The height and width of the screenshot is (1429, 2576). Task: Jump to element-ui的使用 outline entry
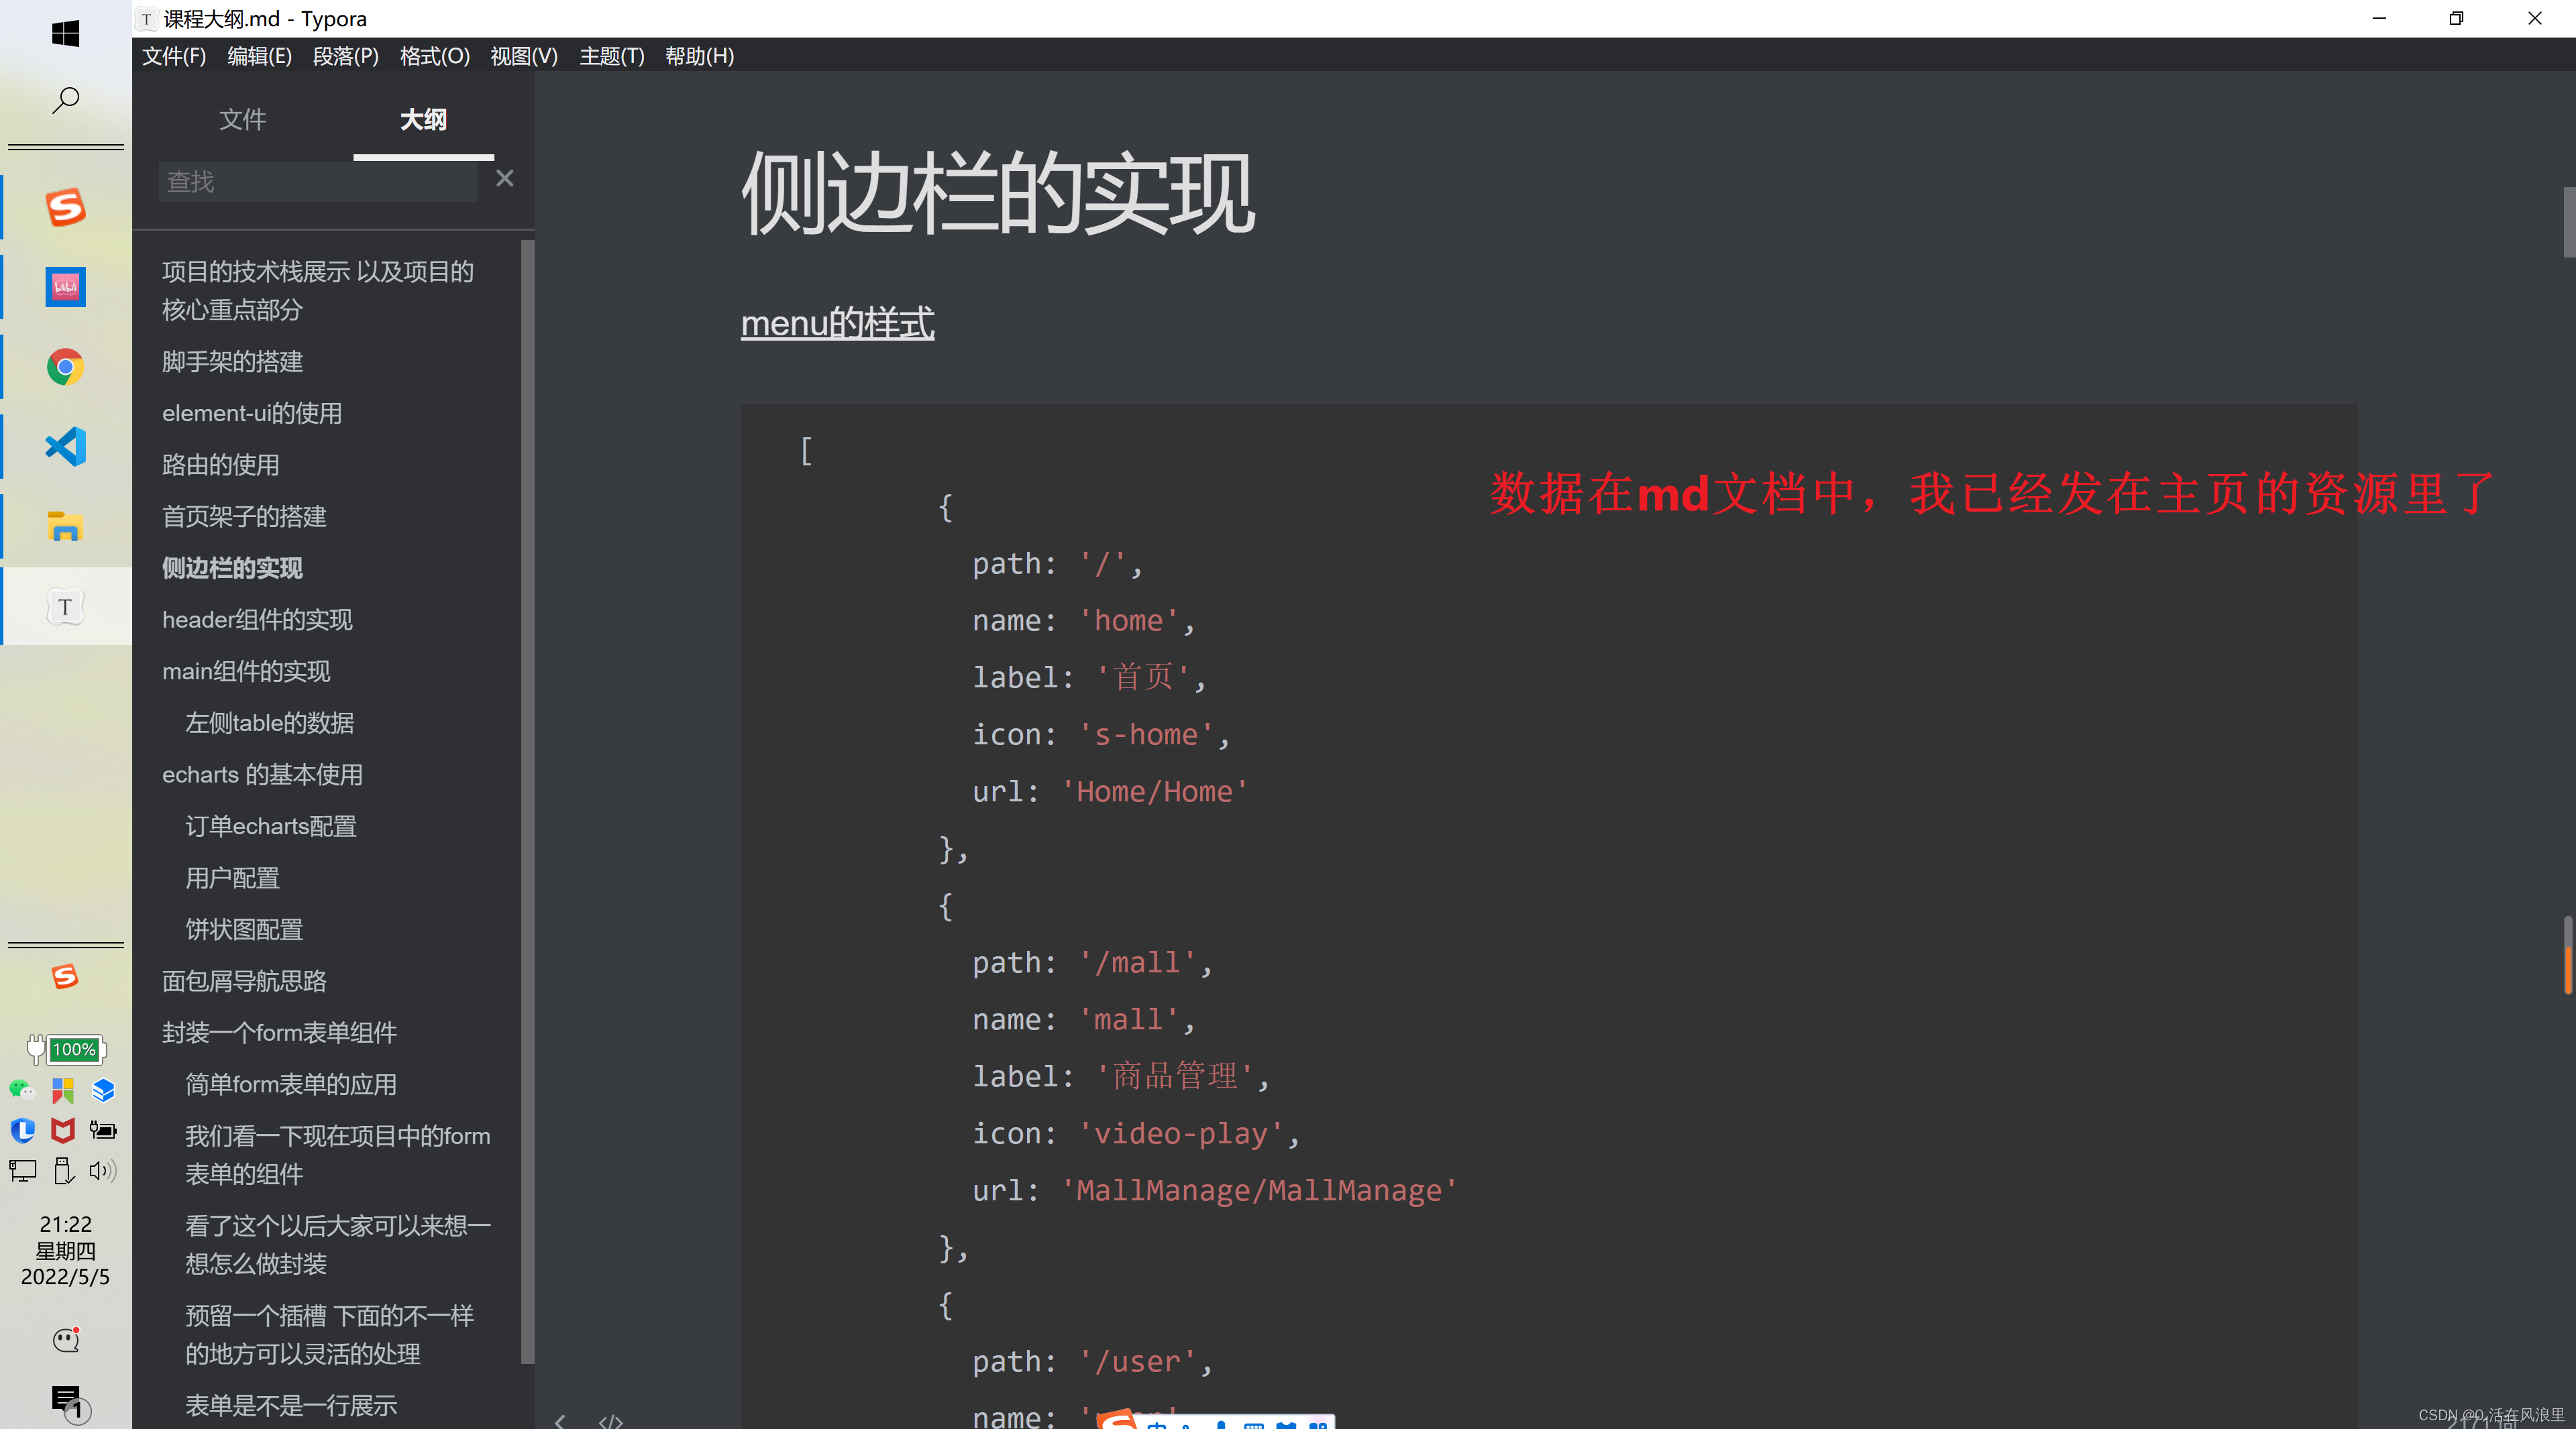(252, 412)
